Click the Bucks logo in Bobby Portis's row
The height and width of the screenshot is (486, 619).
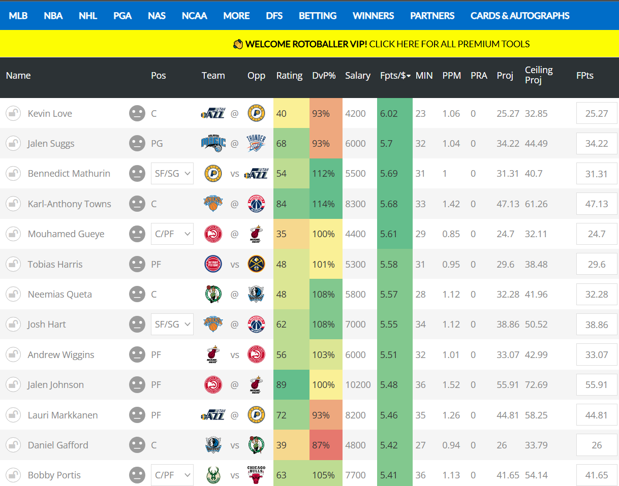tap(213, 475)
